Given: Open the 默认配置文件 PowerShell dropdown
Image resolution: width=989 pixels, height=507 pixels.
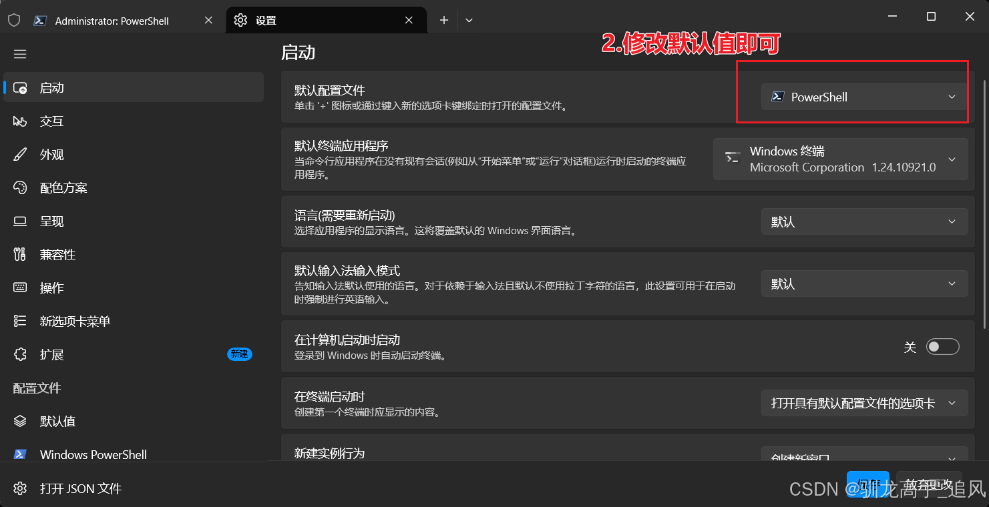Looking at the screenshot, I should pyautogui.click(x=864, y=97).
